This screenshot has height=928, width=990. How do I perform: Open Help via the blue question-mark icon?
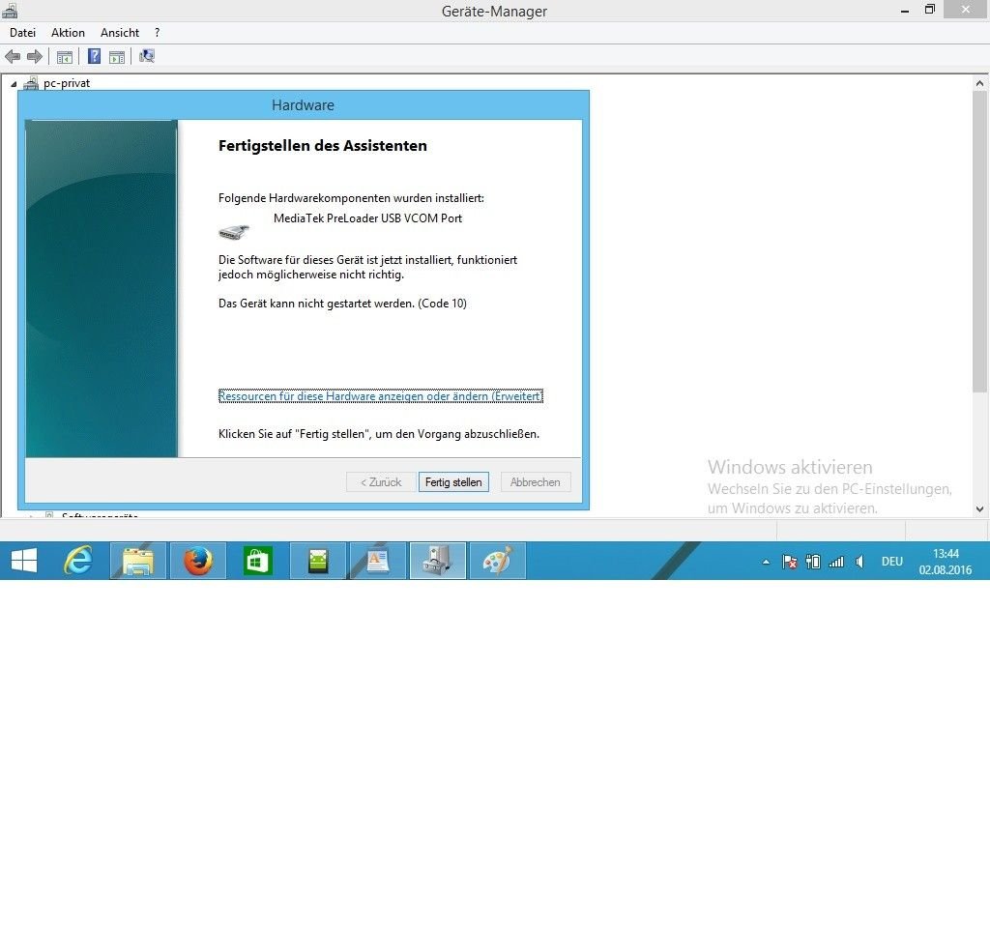point(94,57)
